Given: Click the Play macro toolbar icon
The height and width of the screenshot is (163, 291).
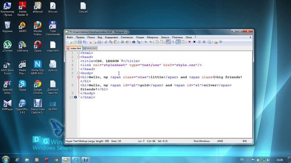Looking at the screenshot, I should click(199, 42).
